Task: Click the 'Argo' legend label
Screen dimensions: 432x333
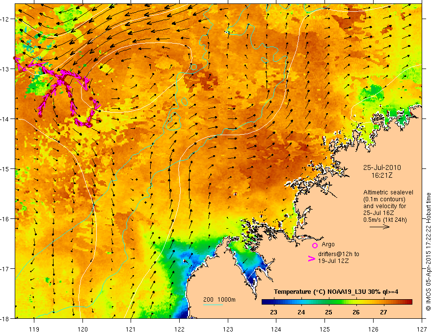Action: (x=328, y=244)
